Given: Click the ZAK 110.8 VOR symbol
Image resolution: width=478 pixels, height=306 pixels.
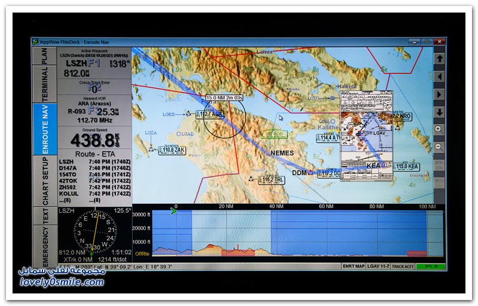Looking at the screenshot, I should (x=151, y=148).
